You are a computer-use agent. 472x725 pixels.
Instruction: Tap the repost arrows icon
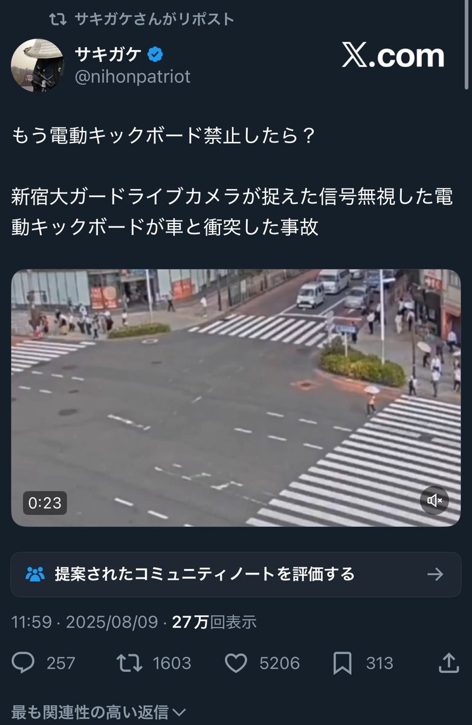tap(130, 663)
